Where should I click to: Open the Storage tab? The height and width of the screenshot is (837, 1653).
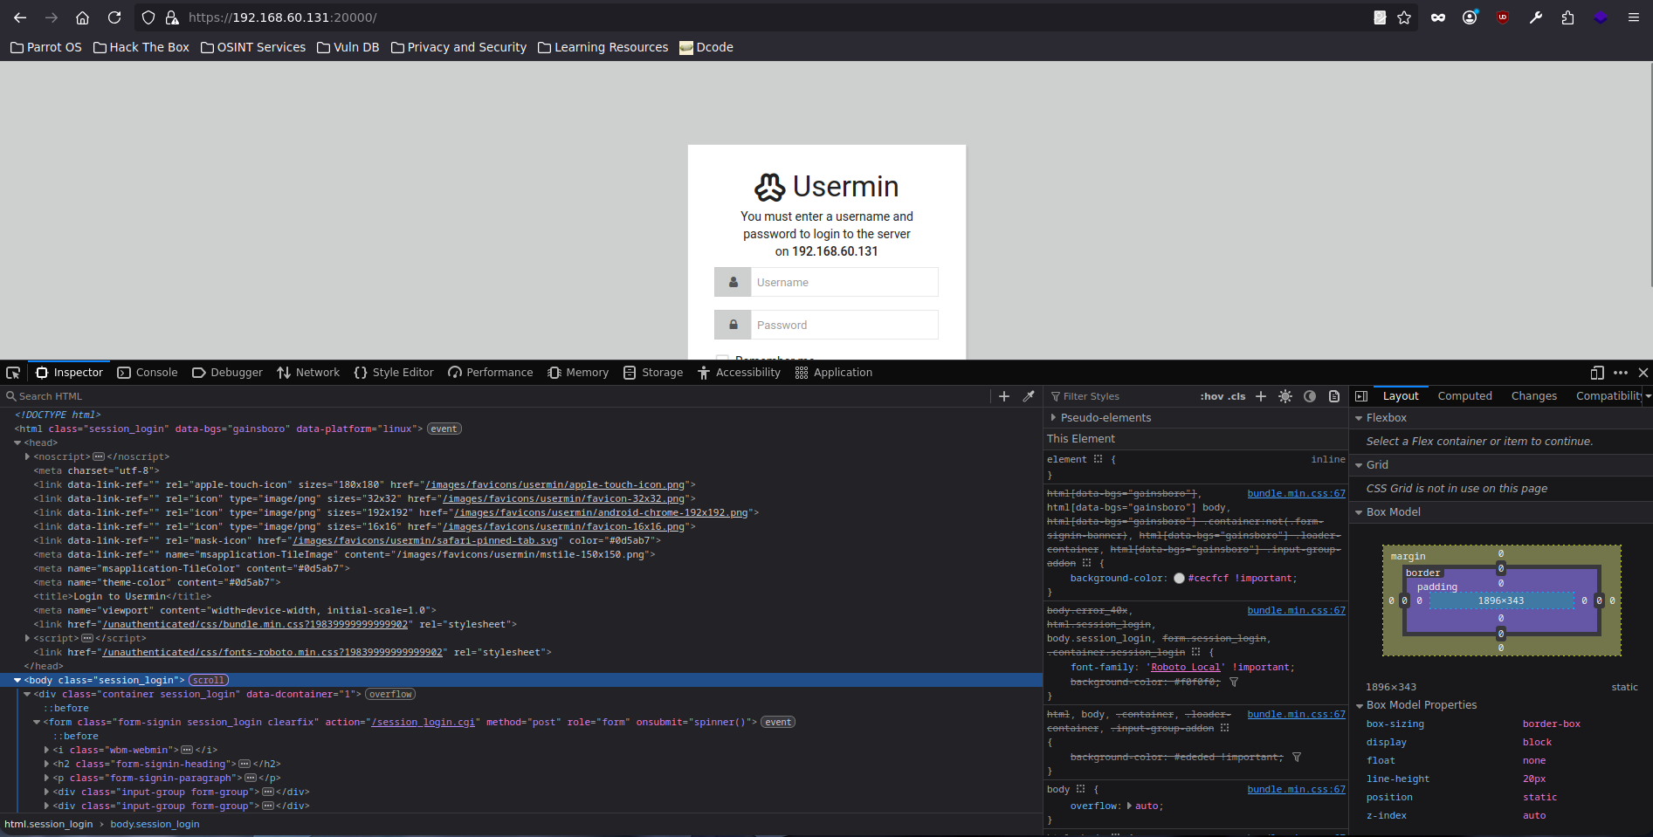[x=653, y=373]
